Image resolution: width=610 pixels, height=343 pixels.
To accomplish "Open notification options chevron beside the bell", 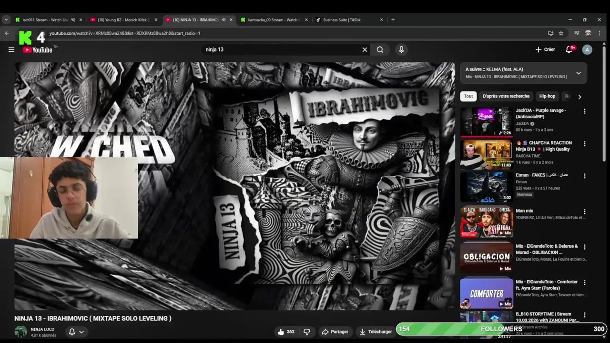I will pos(81,332).
